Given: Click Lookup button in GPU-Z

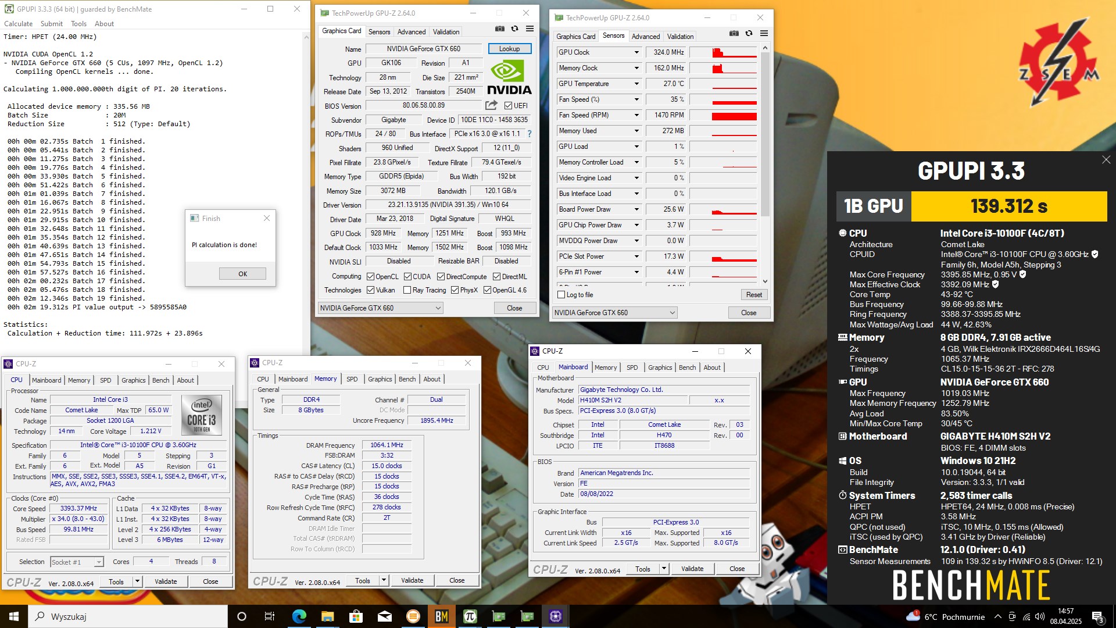Looking at the screenshot, I should click(509, 49).
